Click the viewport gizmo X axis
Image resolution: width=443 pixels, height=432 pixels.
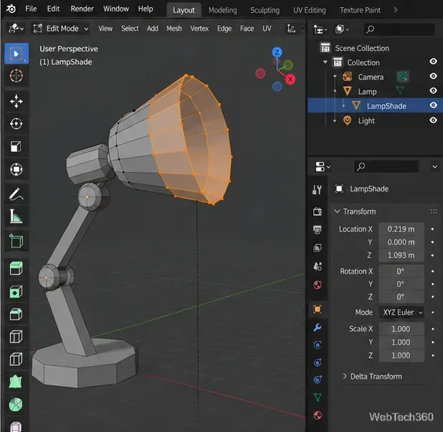(290, 80)
